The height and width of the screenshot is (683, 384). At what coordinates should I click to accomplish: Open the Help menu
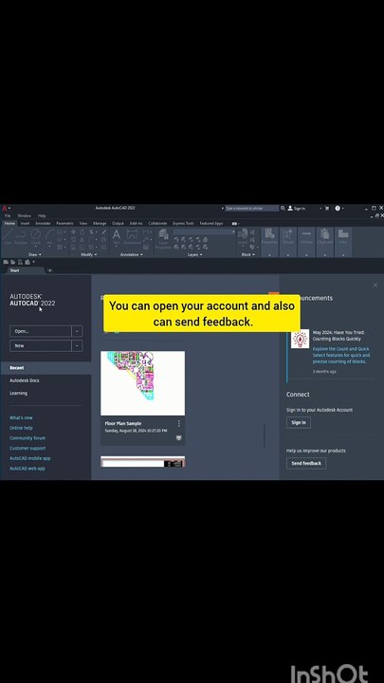coord(42,215)
